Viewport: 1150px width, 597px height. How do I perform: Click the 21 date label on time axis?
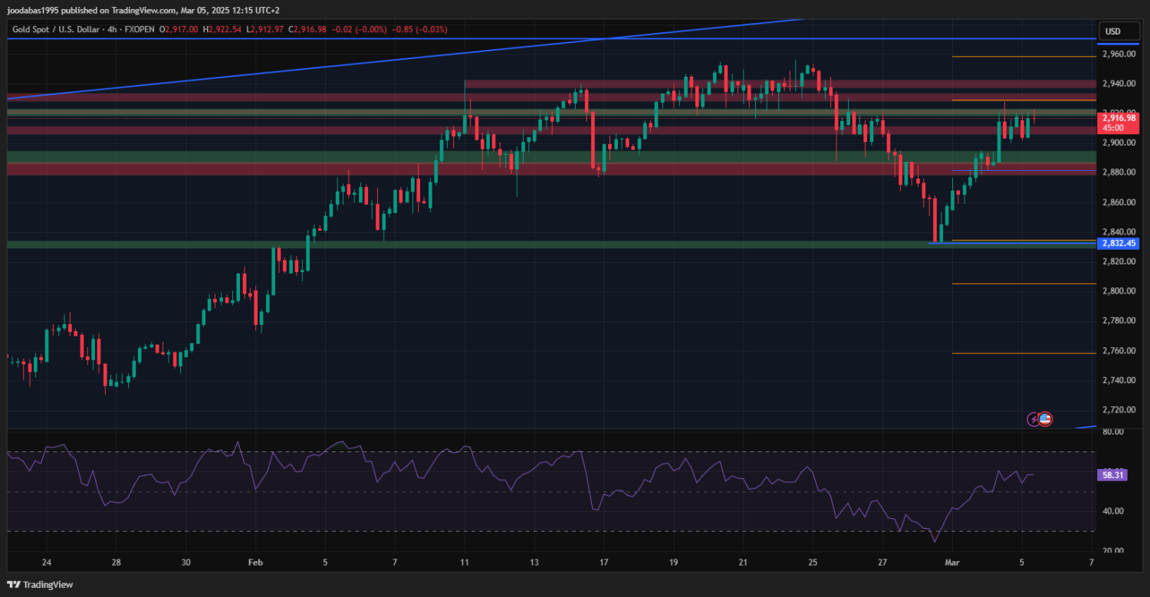[x=743, y=563]
